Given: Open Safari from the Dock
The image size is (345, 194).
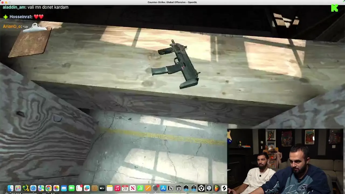Looking at the screenshot, I should pyautogui.click(x=33, y=188).
